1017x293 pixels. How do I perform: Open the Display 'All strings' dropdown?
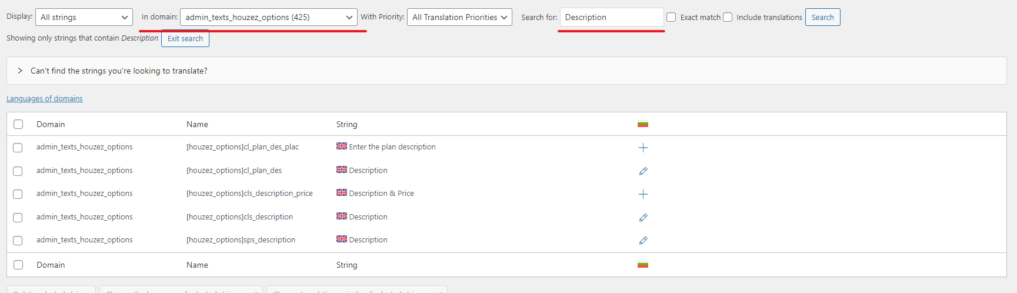tap(84, 17)
